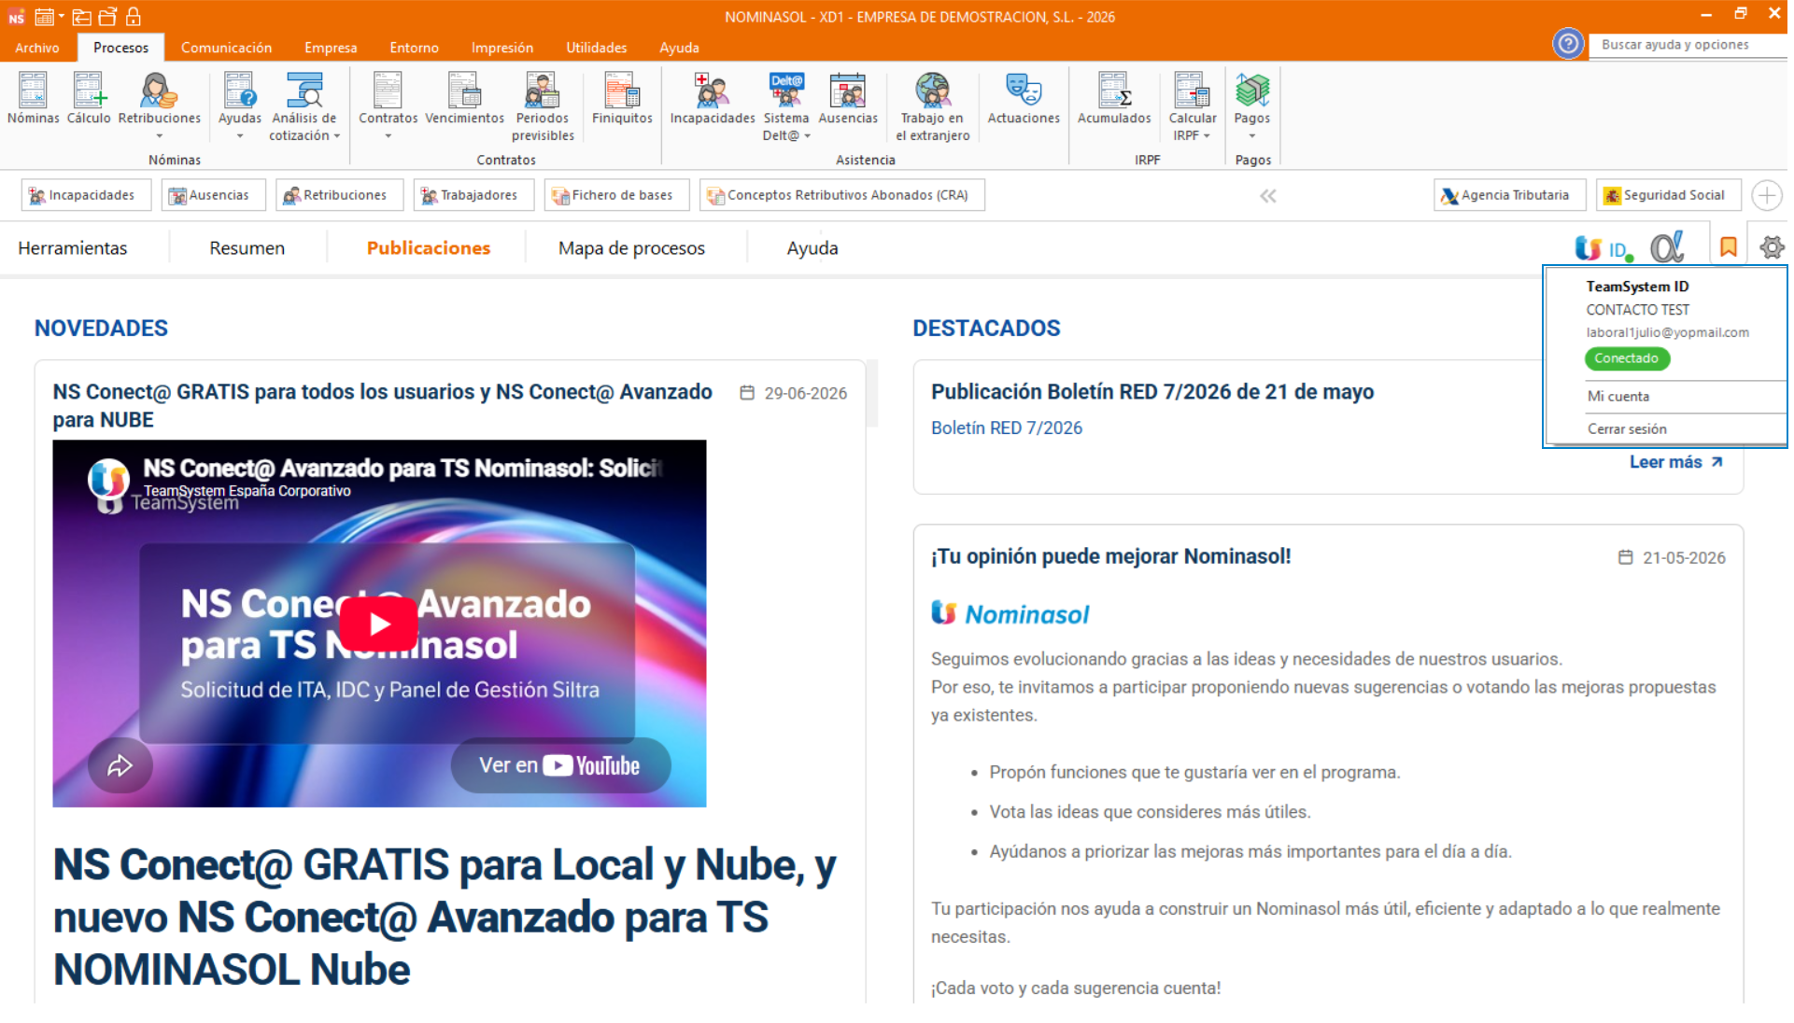Open Incapacidades in the Asistencia ribbon group
1794x1023 pixels.
(713, 99)
